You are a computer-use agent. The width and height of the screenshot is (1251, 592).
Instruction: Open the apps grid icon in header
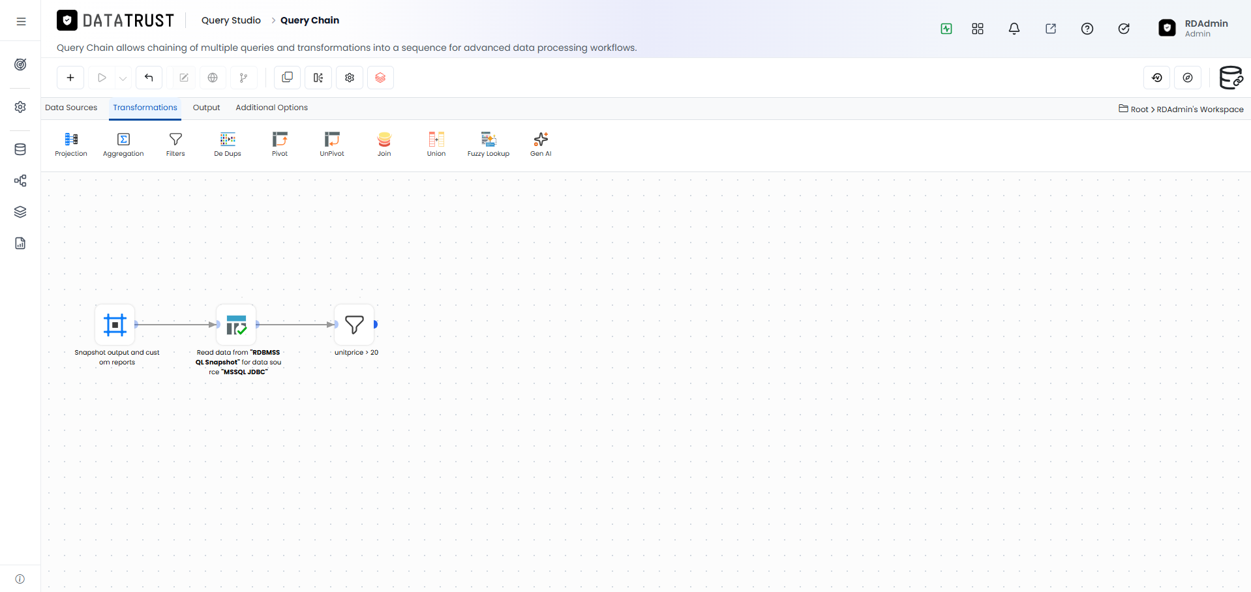[x=977, y=29]
